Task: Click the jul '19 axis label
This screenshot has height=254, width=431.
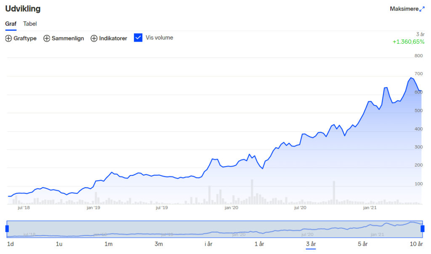Action: (x=162, y=208)
